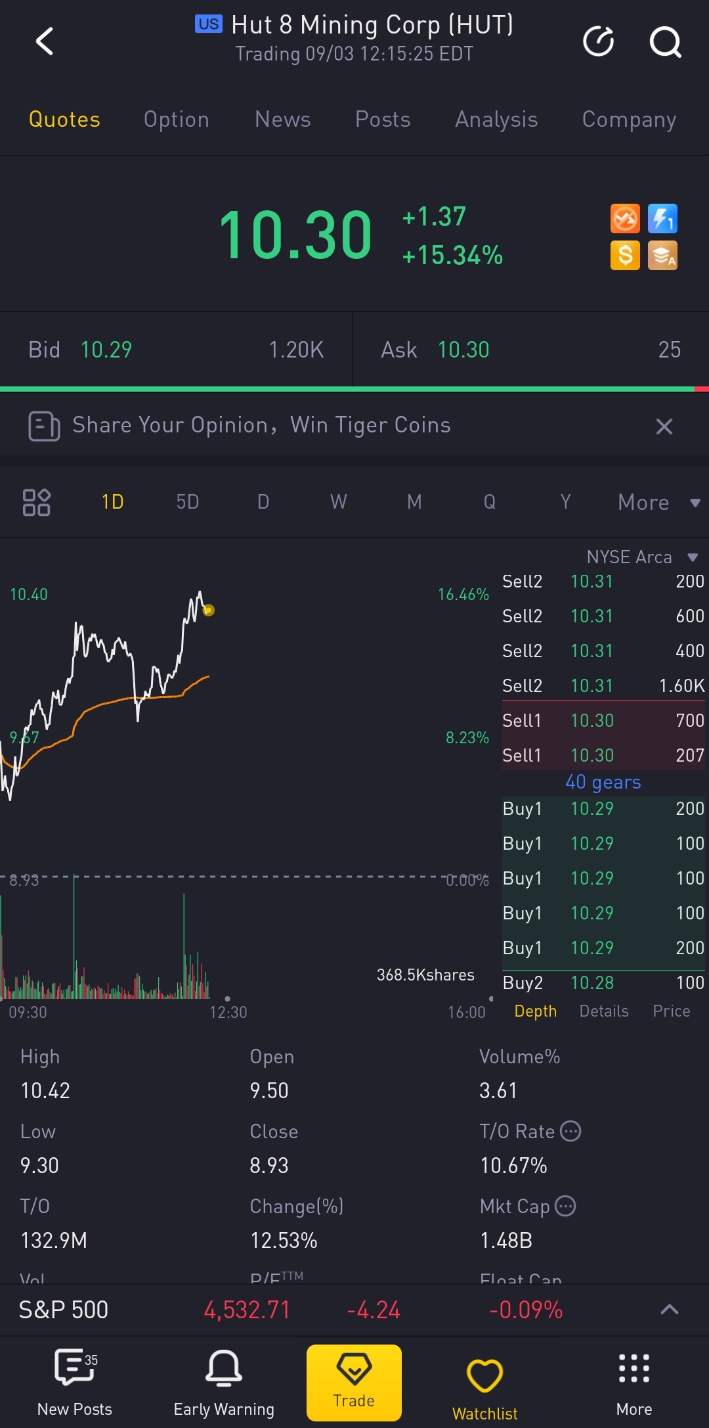Switch to the Analysis tab
The image size is (709, 1428).
[497, 120]
